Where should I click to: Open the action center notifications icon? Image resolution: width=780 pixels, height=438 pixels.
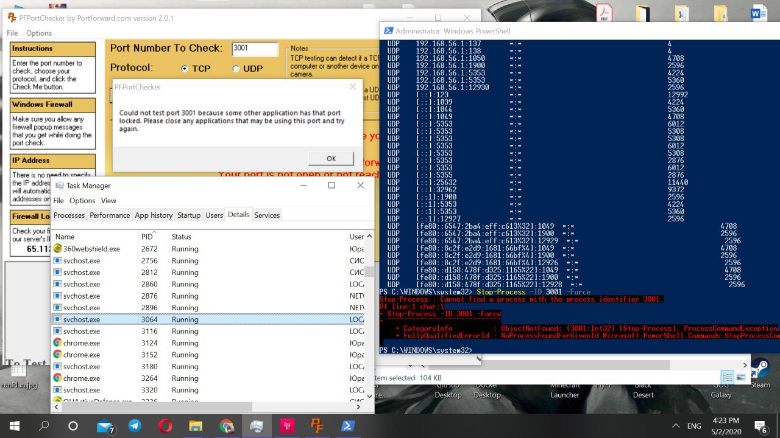tap(760, 426)
